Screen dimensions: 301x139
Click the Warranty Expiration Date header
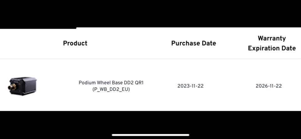pyautogui.click(x=272, y=43)
